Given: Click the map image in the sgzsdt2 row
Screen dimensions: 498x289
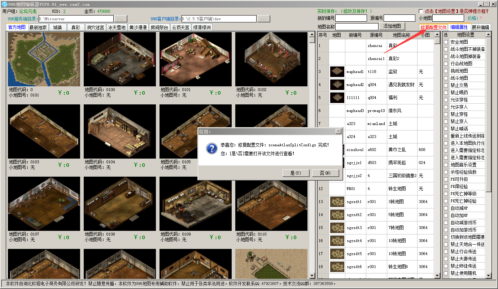Looking at the screenshot, I should (337, 215).
